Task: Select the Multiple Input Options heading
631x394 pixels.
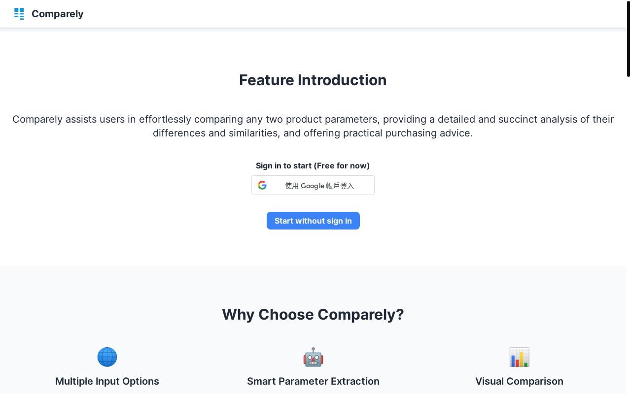Action: click(107, 381)
